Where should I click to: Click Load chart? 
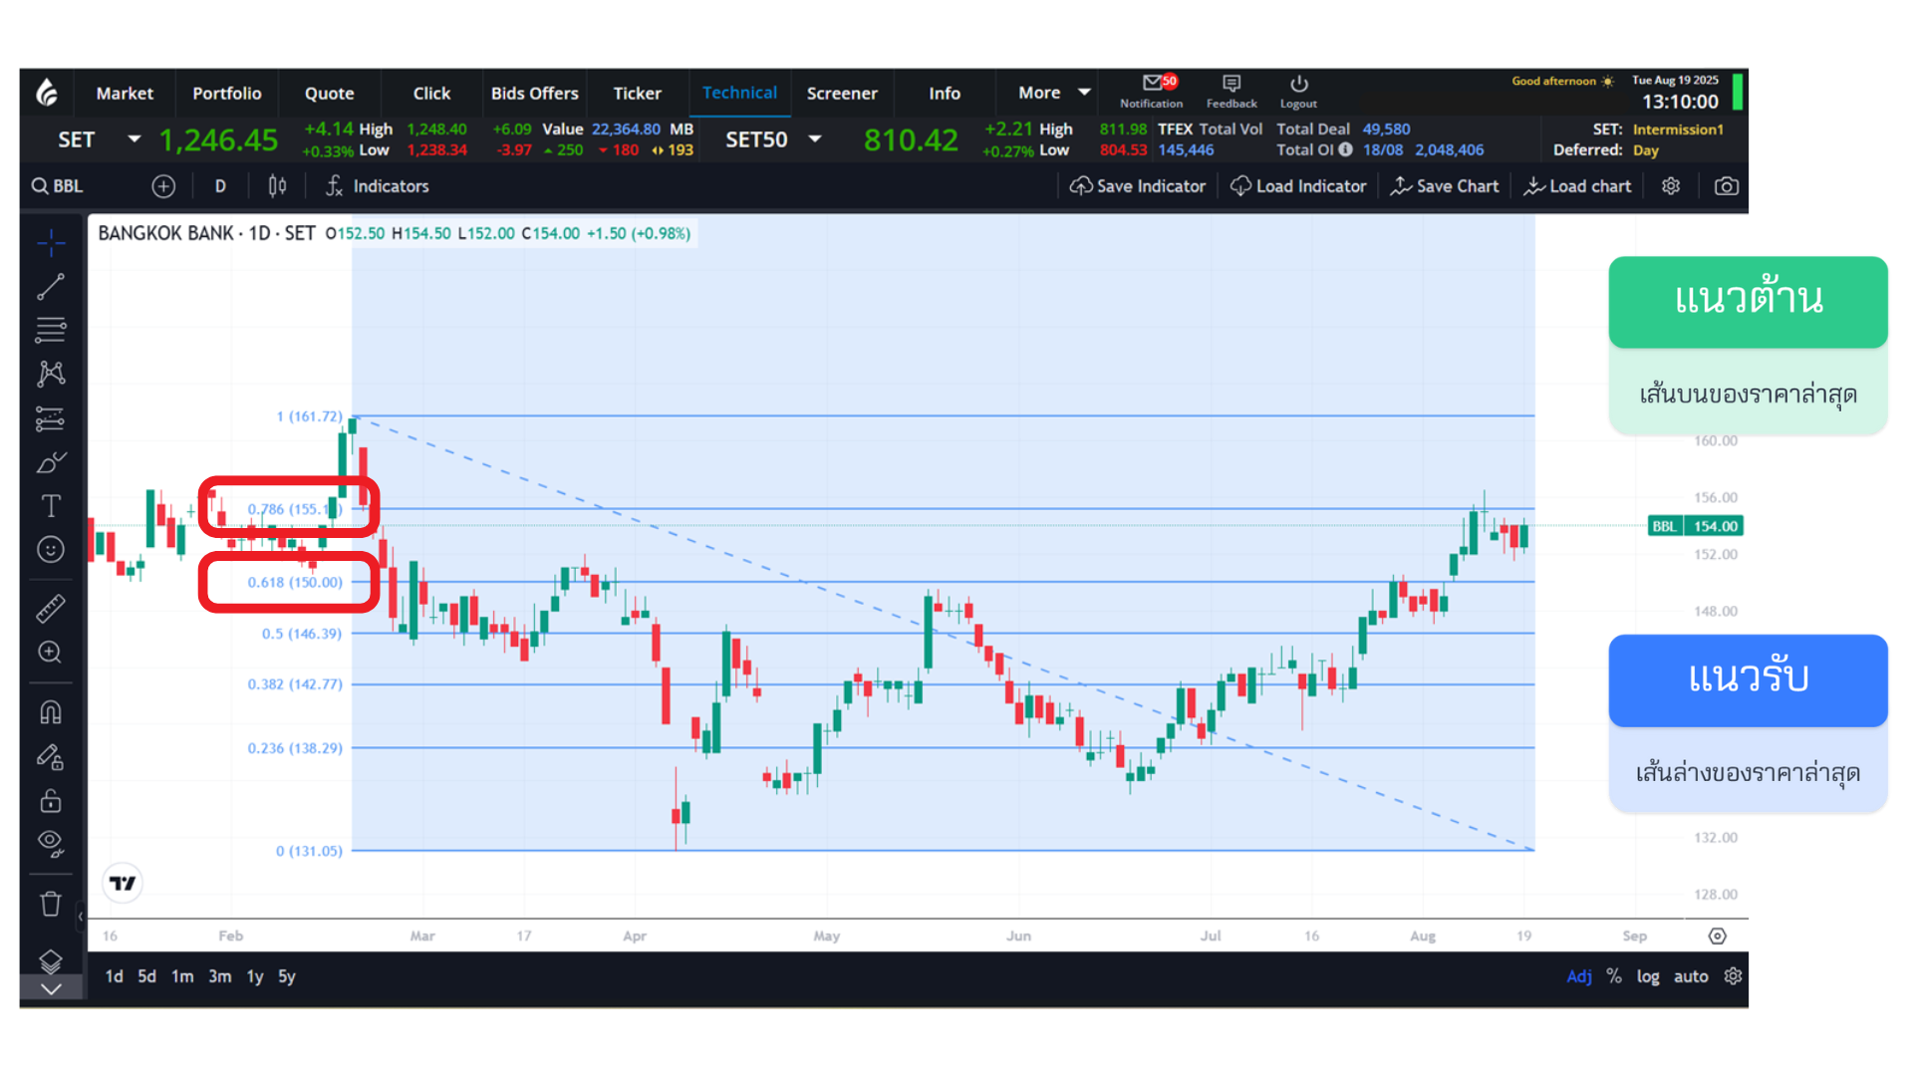click(1578, 186)
